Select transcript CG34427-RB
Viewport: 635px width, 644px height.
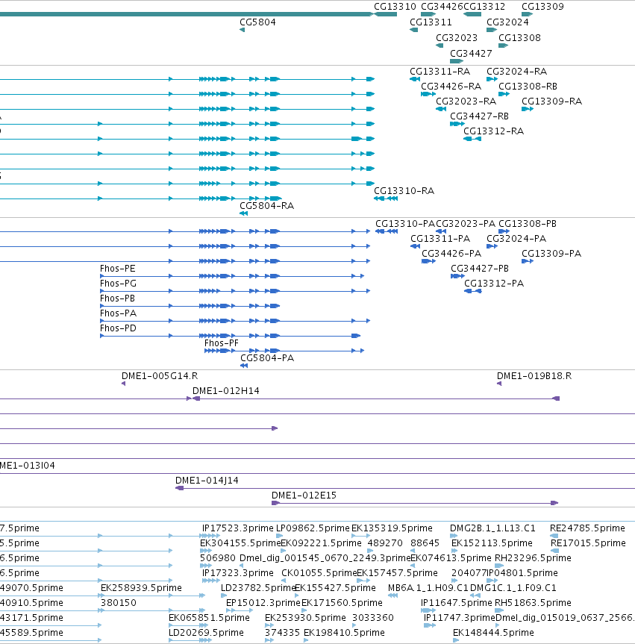click(479, 116)
